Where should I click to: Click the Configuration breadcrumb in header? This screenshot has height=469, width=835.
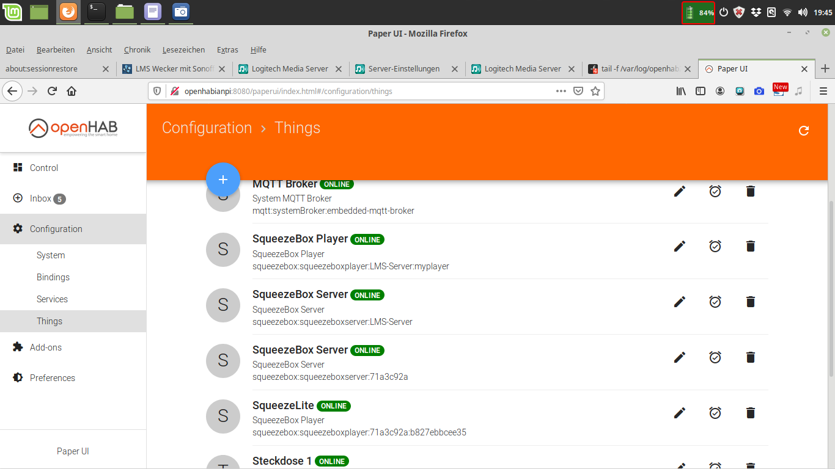tap(207, 128)
